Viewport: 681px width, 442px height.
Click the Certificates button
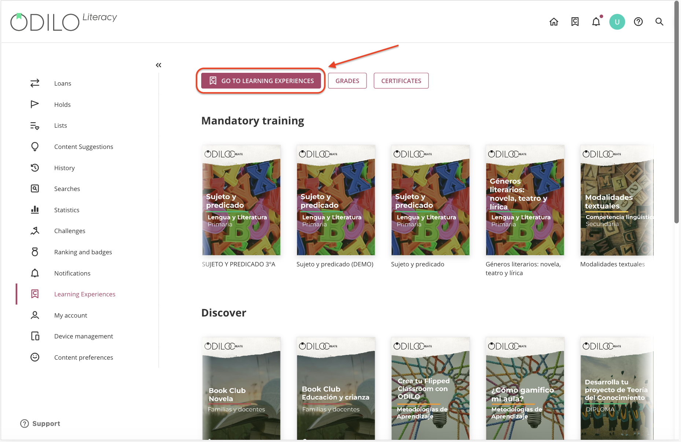(401, 81)
